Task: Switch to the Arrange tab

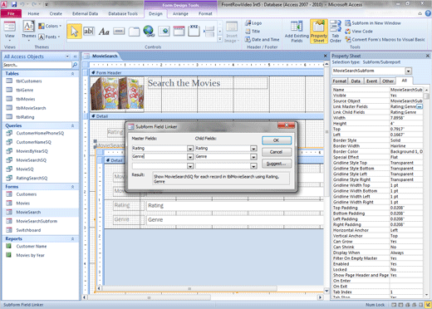Action: tap(180, 13)
